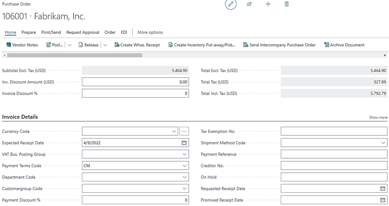
Task: Click the Currency Code ellipsis button
Action: click(x=184, y=131)
